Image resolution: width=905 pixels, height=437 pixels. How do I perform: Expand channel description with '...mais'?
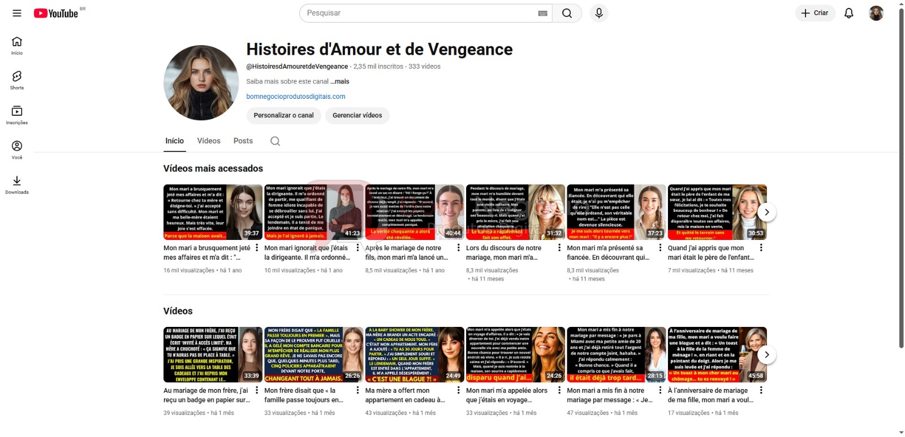(x=340, y=81)
